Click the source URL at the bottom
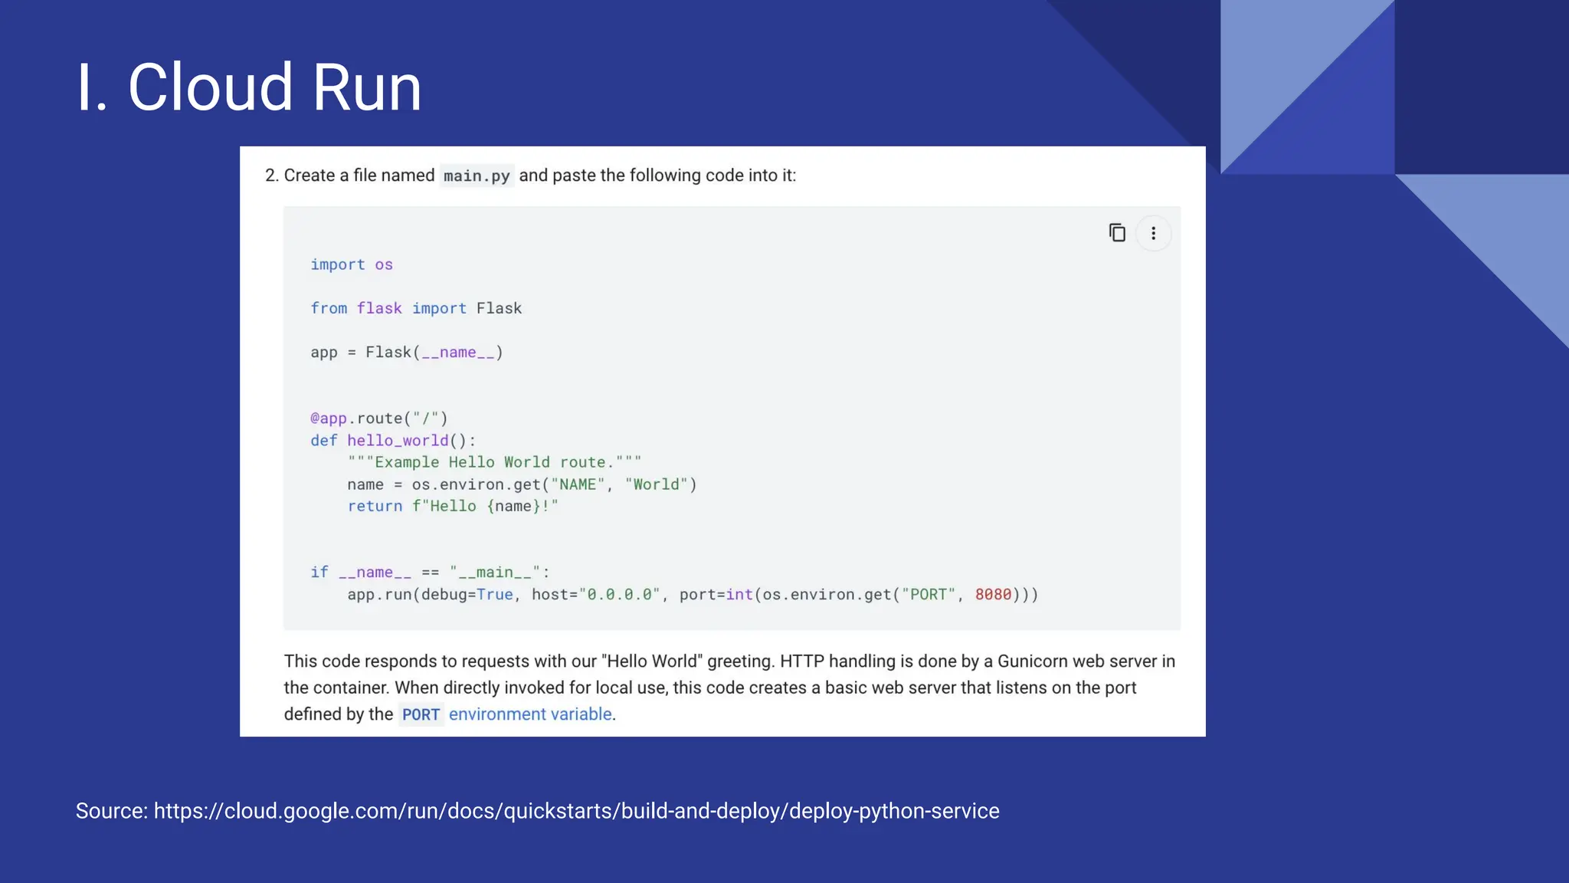 click(x=576, y=811)
